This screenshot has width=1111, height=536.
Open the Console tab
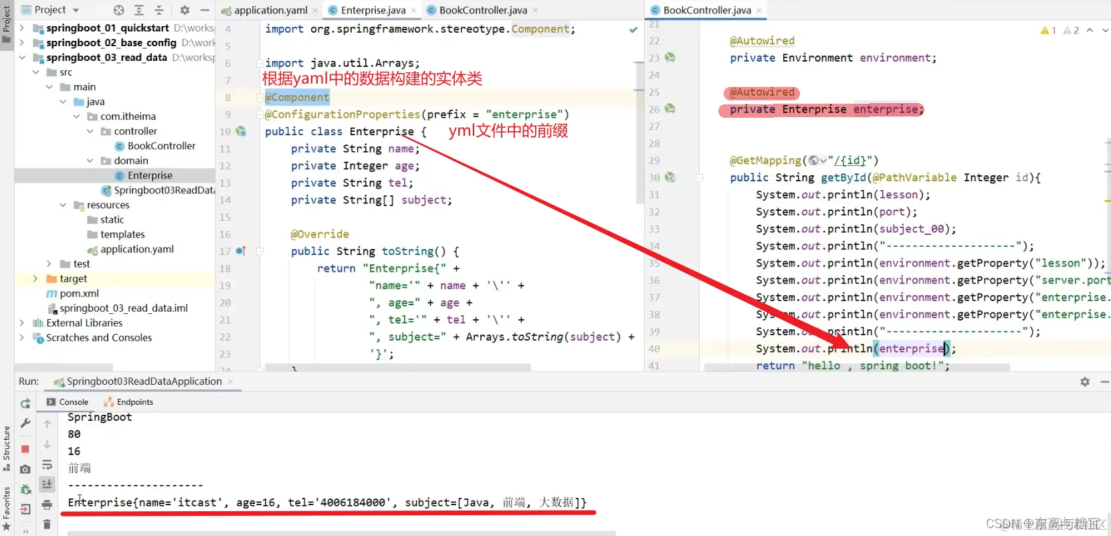(x=68, y=401)
